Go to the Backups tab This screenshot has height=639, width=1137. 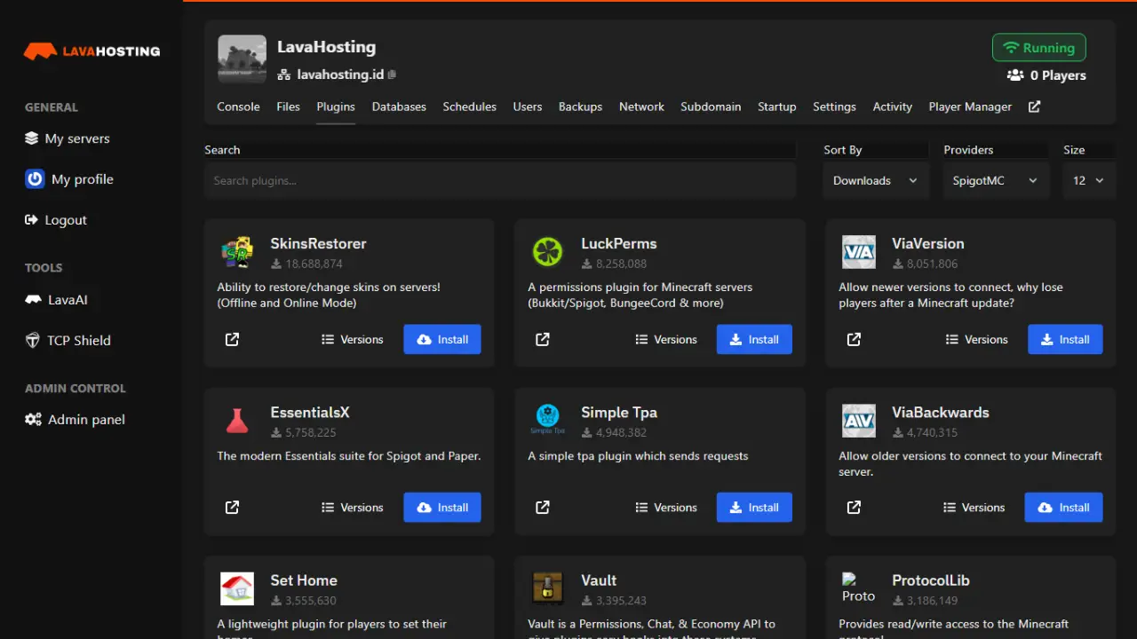pyautogui.click(x=580, y=106)
